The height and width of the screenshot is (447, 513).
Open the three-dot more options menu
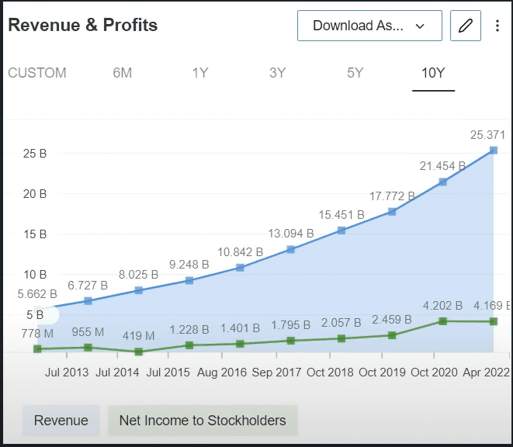[497, 26]
